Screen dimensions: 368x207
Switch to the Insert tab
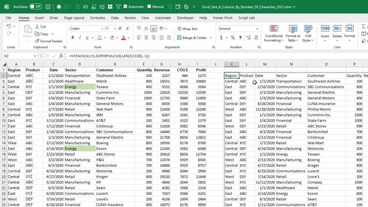click(x=39, y=18)
